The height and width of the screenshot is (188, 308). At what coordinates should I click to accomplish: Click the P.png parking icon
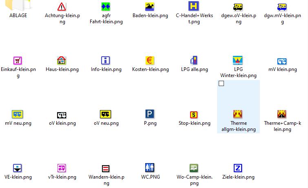point(150,114)
